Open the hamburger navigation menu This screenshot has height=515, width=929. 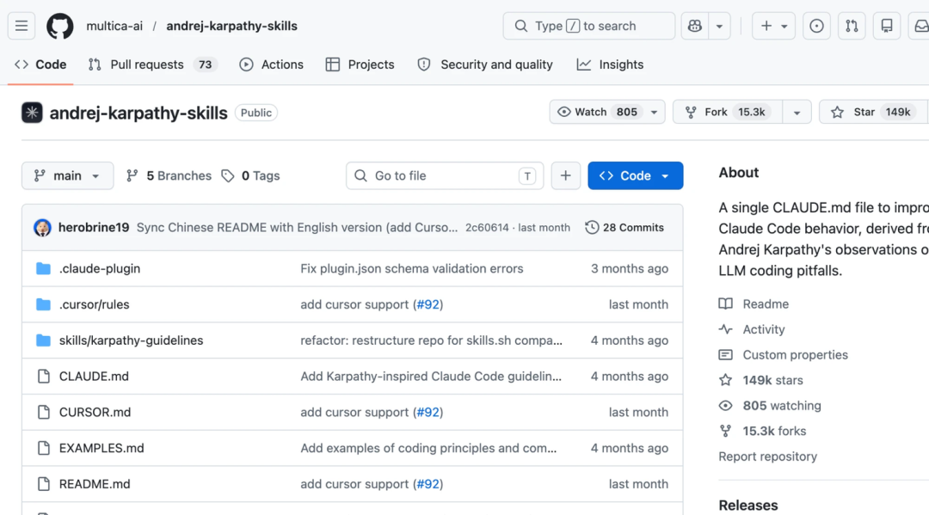click(22, 26)
